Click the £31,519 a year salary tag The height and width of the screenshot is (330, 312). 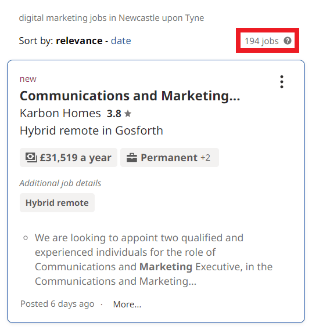pyautogui.click(x=69, y=157)
